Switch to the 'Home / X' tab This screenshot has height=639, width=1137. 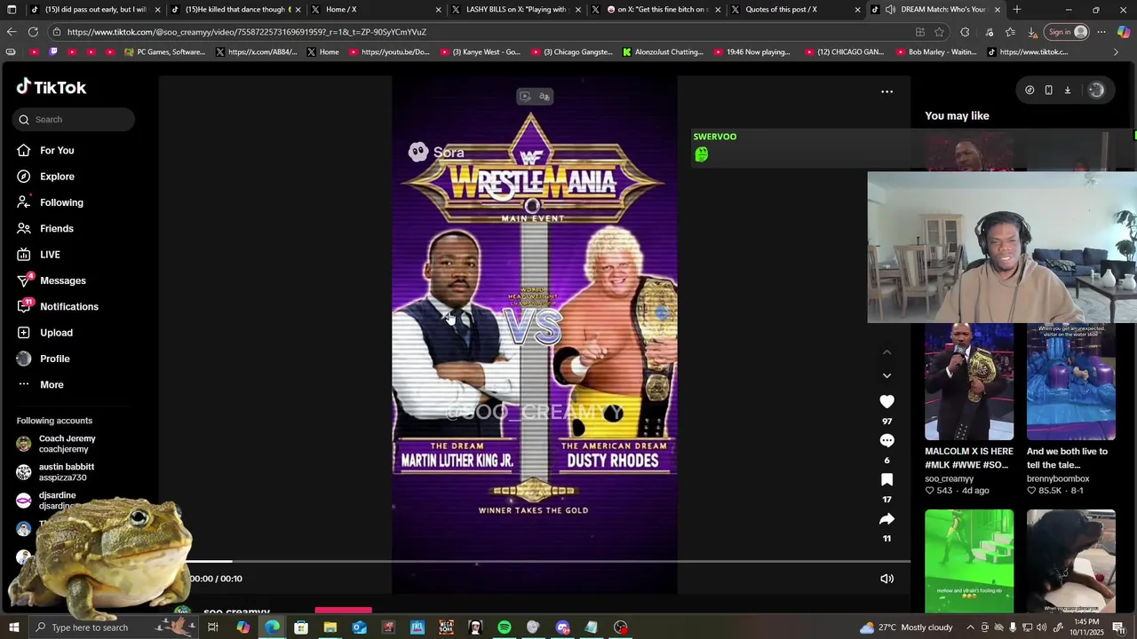pos(376,10)
